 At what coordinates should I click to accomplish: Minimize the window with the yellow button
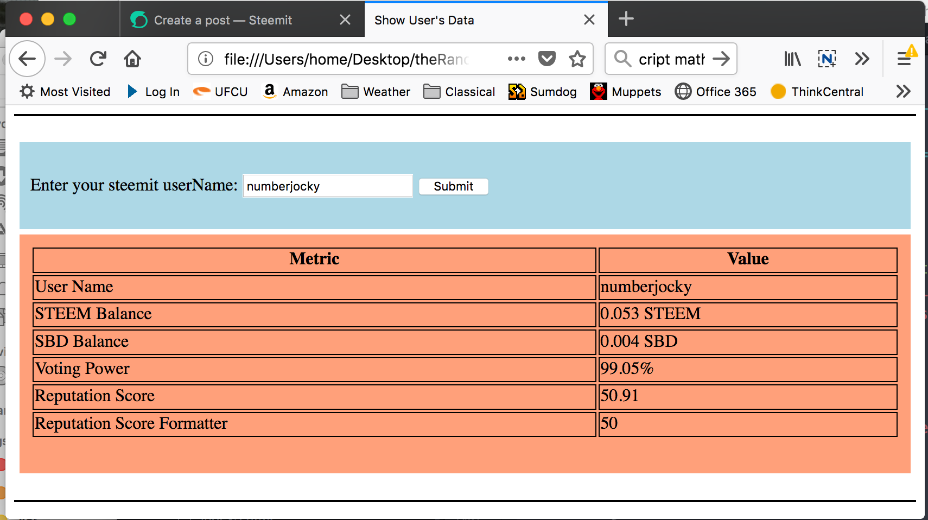pyautogui.click(x=48, y=20)
